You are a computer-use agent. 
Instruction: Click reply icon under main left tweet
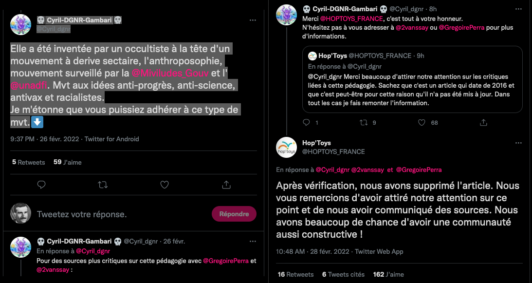[41, 185]
